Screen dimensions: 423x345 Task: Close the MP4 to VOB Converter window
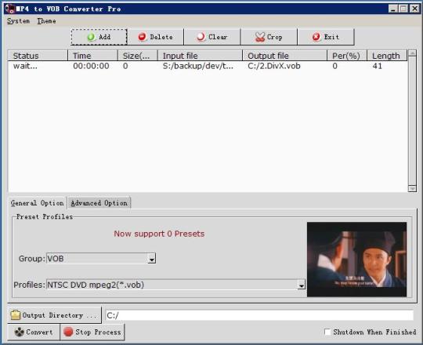(414, 9)
